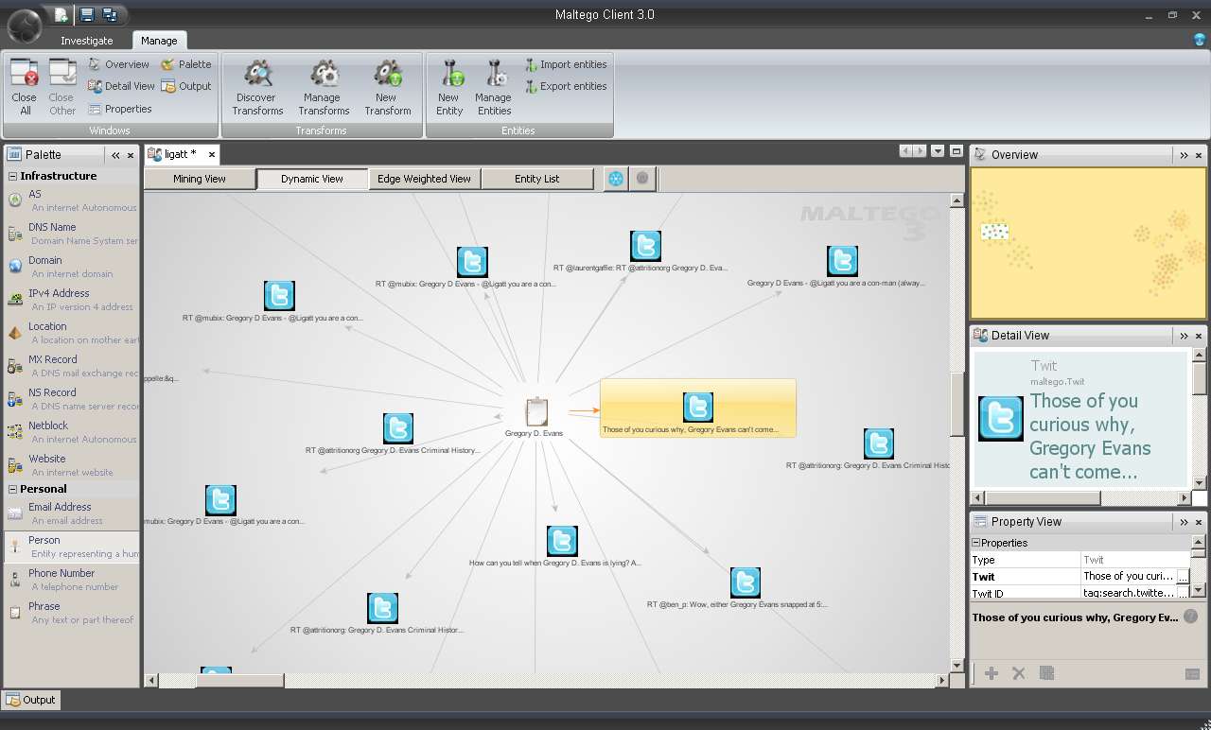This screenshot has height=730, width=1211.
Task: Click Export entities
Action: 566,86
